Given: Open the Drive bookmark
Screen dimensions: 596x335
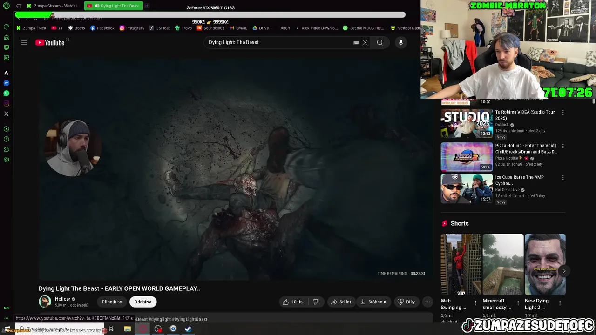Looking at the screenshot, I should [261, 28].
